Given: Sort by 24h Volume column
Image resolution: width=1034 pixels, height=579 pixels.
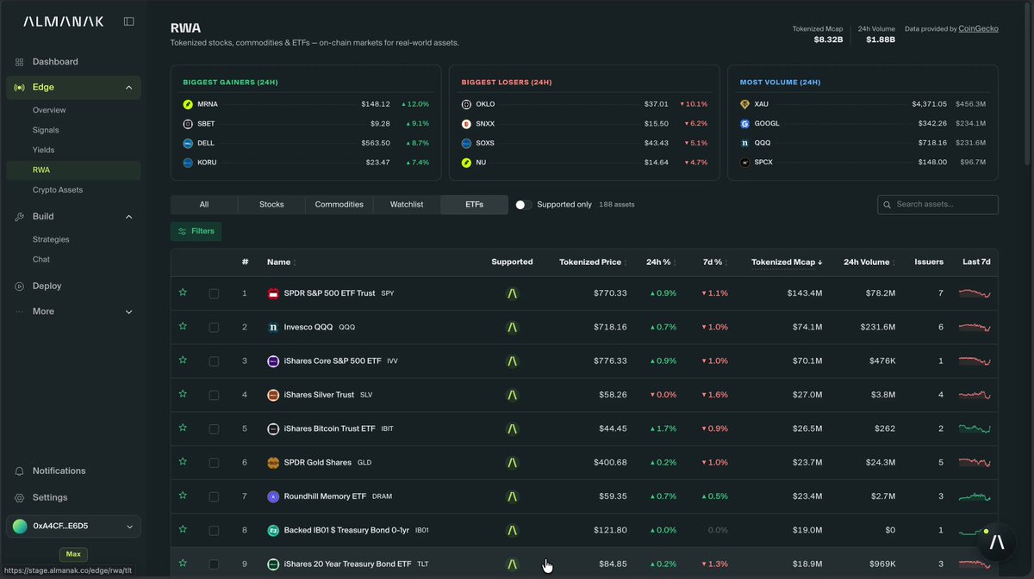Looking at the screenshot, I should (x=869, y=262).
